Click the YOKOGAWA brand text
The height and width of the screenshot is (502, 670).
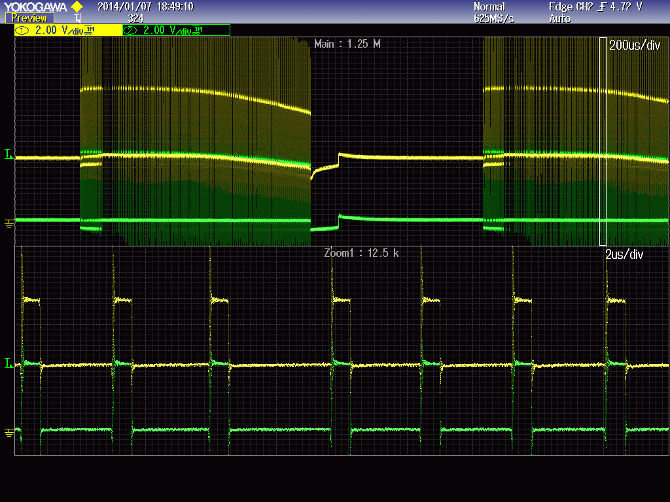click(36, 7)
